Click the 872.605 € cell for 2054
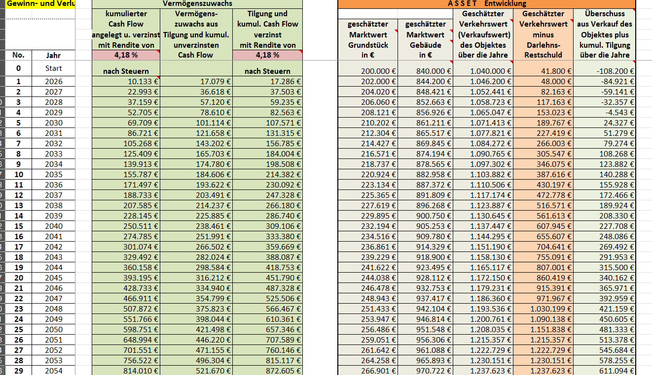 pyautogui.click(x=267, y=371)
